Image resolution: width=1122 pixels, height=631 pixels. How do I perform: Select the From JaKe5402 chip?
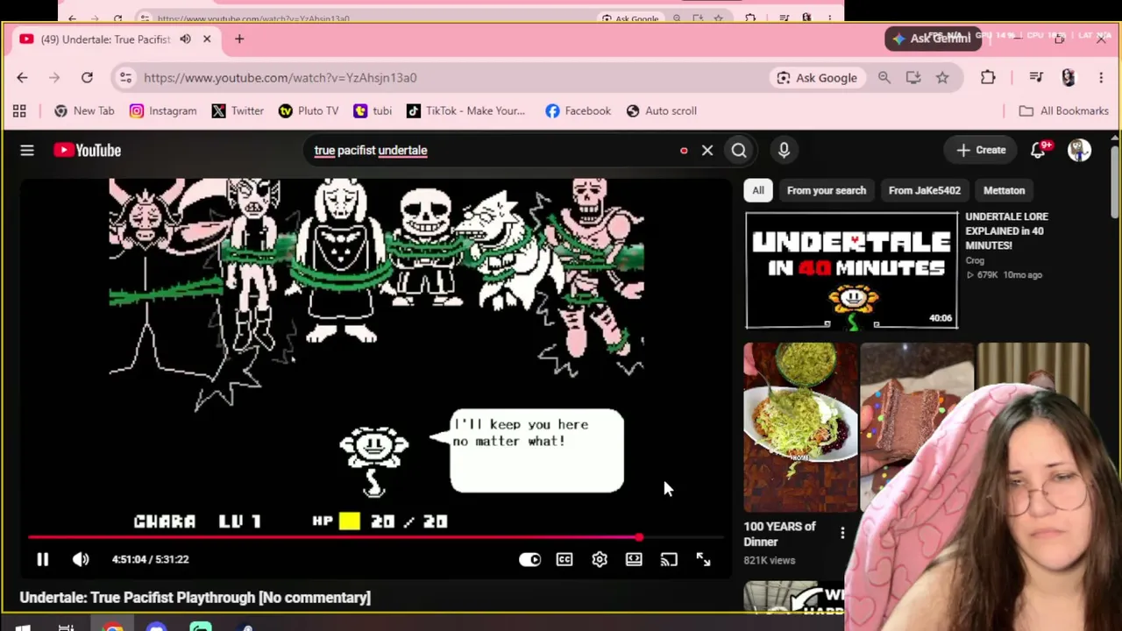click(925, 190)
